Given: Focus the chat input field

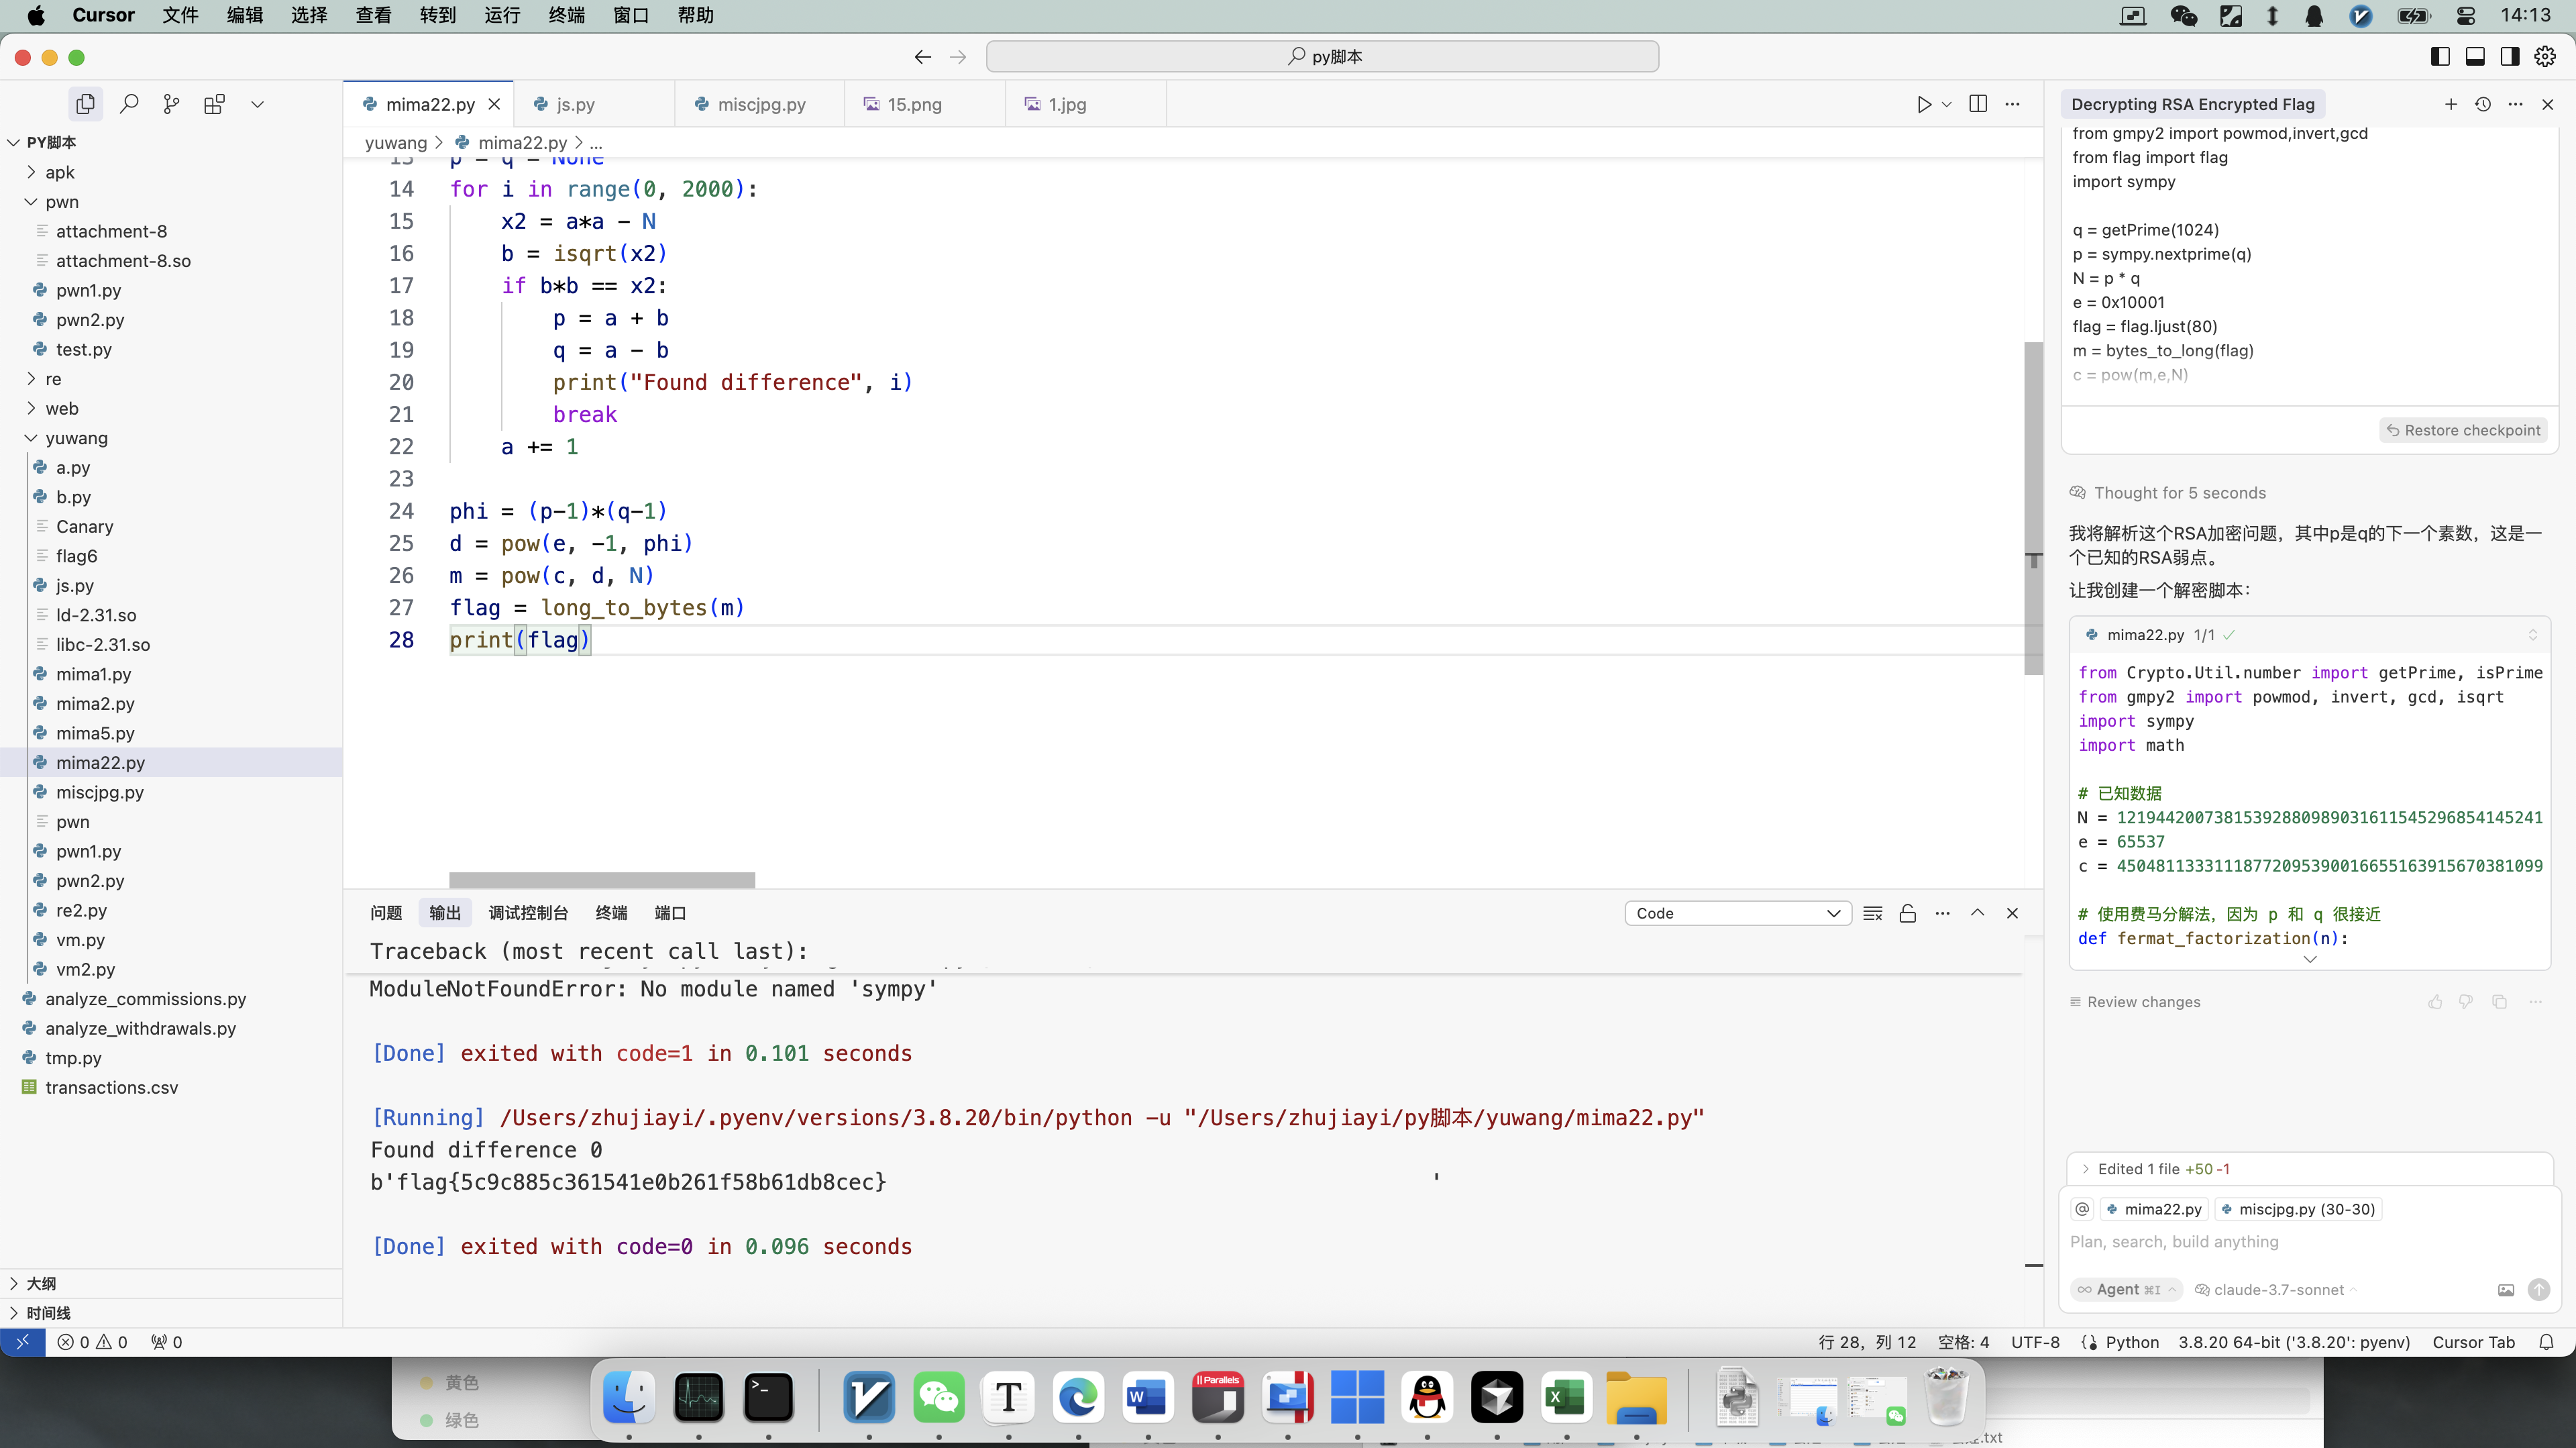Looking at the screenshot, I should [x=2310, y=1242].
